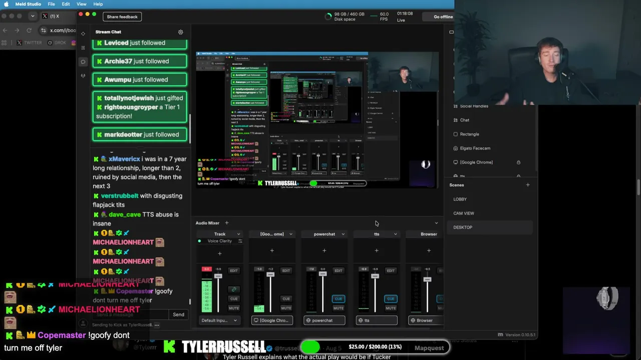Click the Browser channel volume fader
Screen dimensions: 641x360
click(x=427, y=279)
